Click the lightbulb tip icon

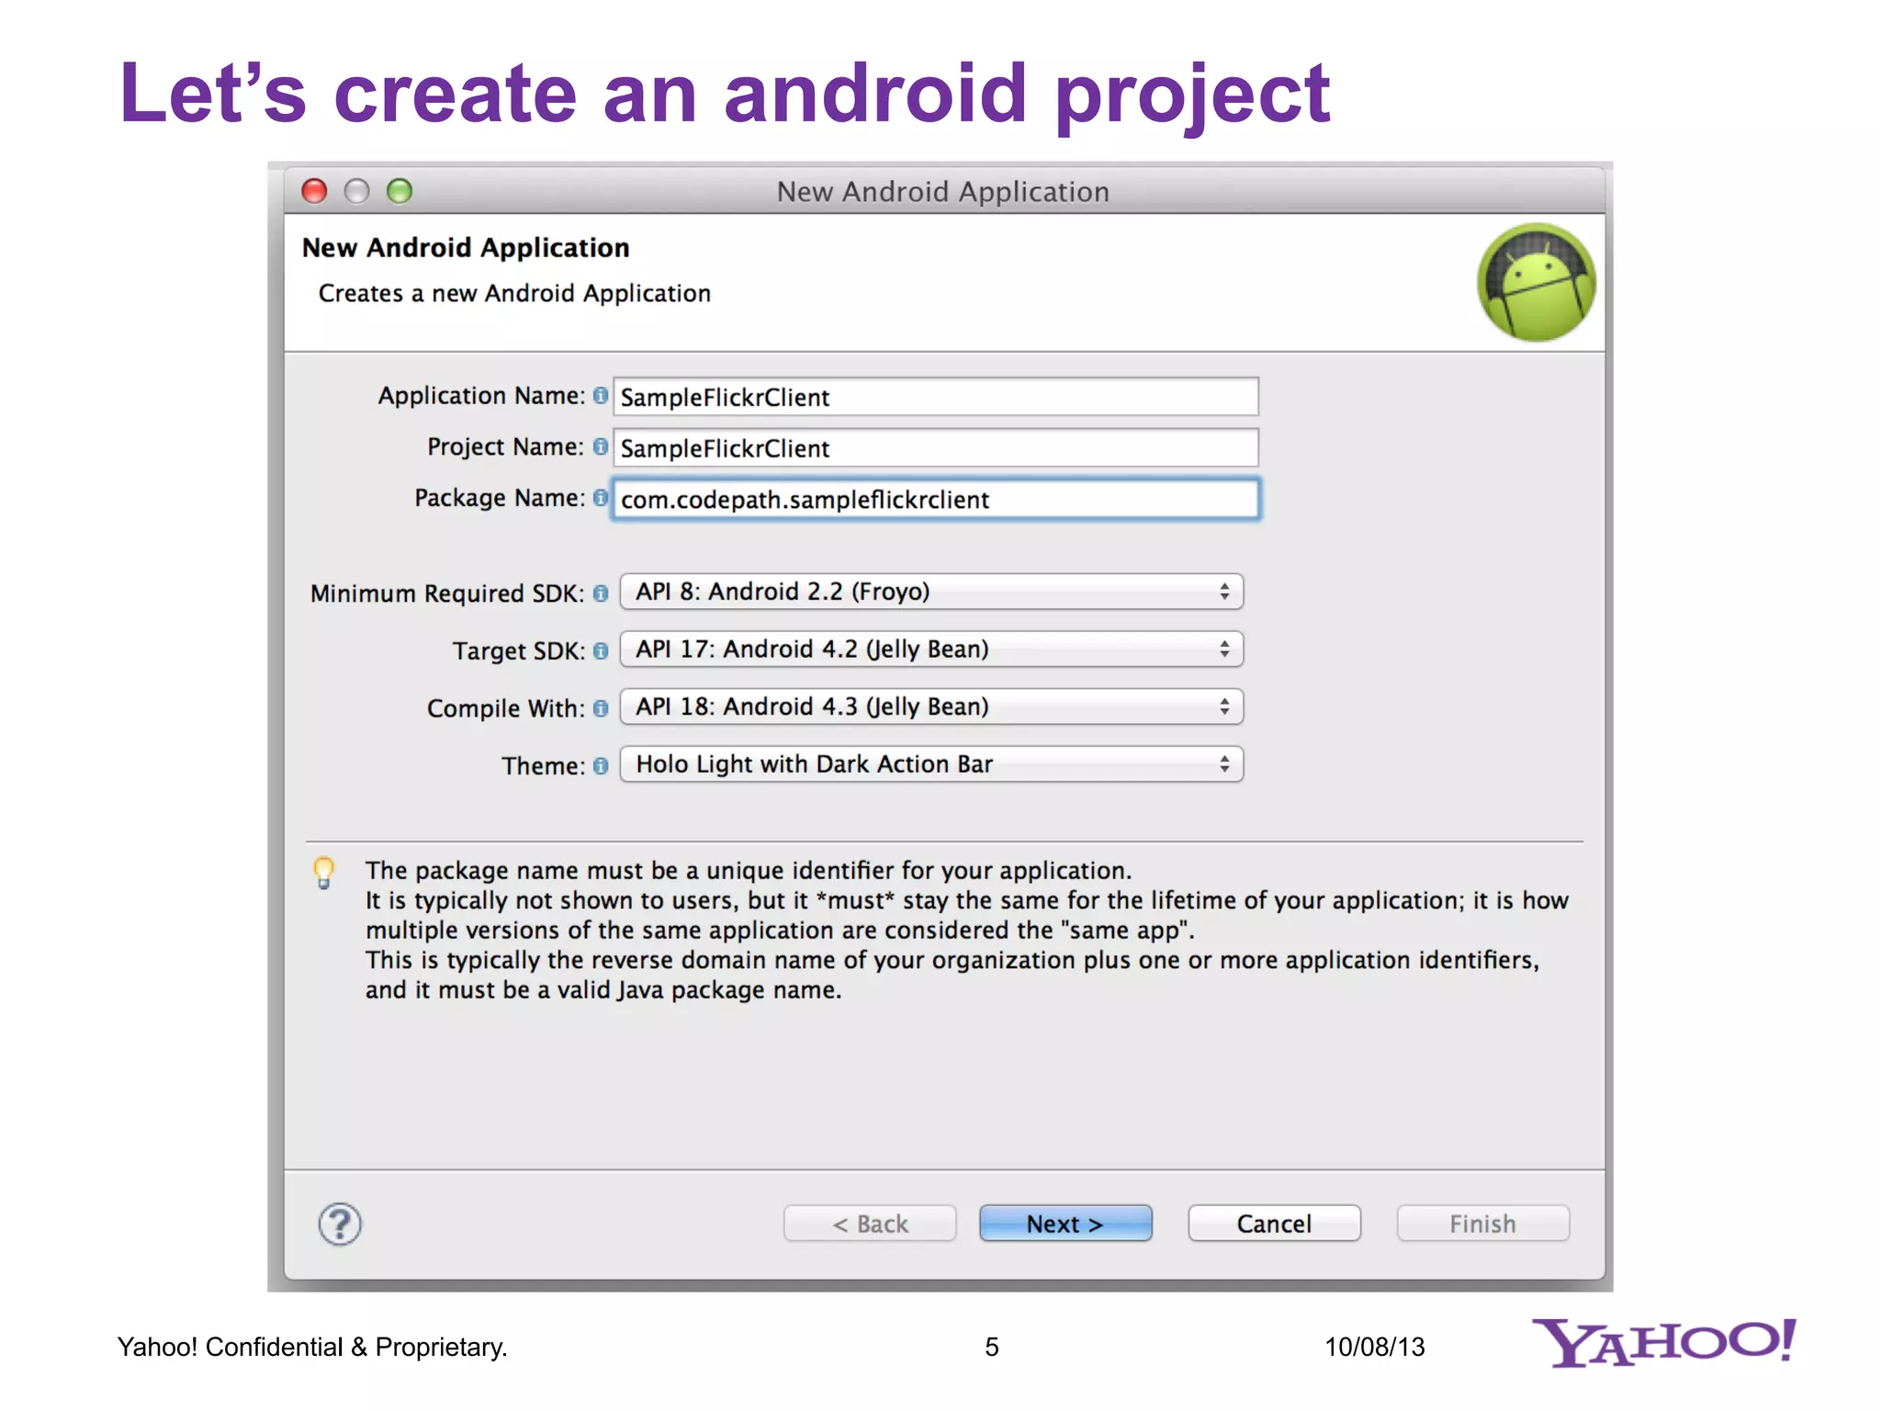coord(323,872)
